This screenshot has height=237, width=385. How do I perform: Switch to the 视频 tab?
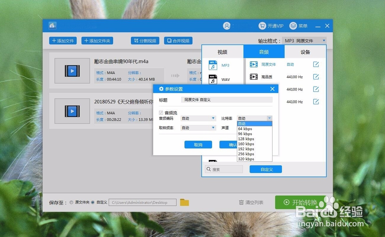223,52
